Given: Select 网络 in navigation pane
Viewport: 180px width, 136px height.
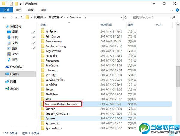Looking at the screenshot, I should pyautogui.click(x=13, y=81).
